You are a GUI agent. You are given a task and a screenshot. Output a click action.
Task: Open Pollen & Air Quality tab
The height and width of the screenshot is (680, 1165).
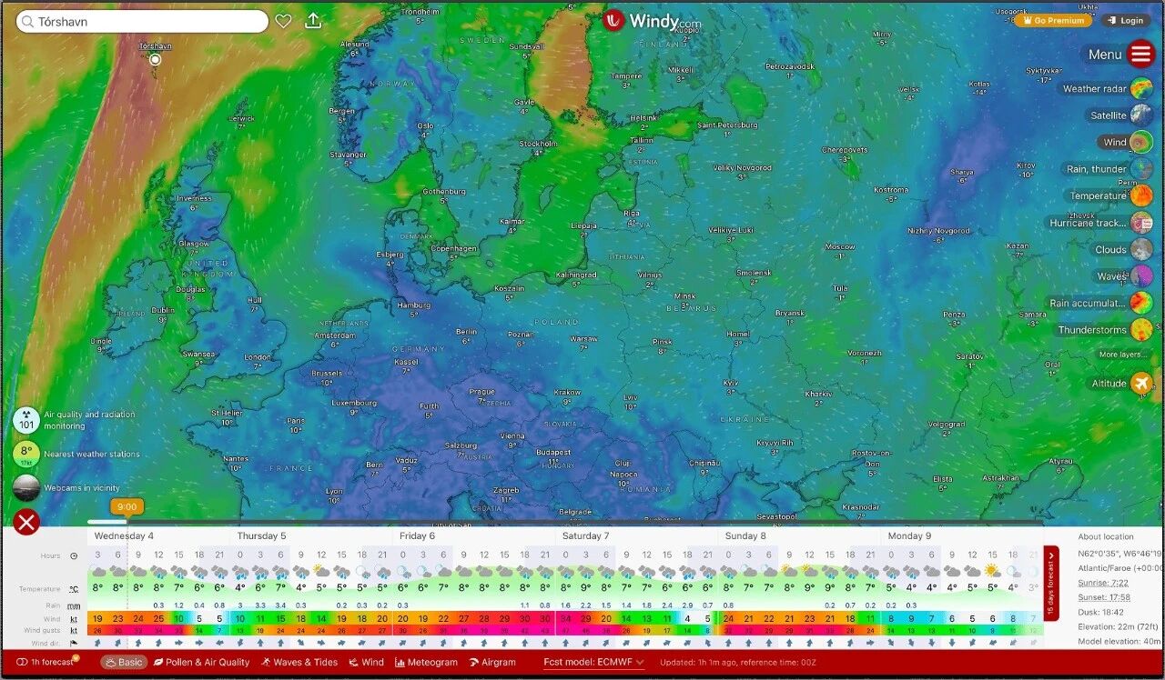point(201,662)
